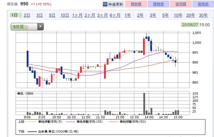Click the 1,005 price axis label
This screenshot has width=214, height=137.
[x=197, y=33]
